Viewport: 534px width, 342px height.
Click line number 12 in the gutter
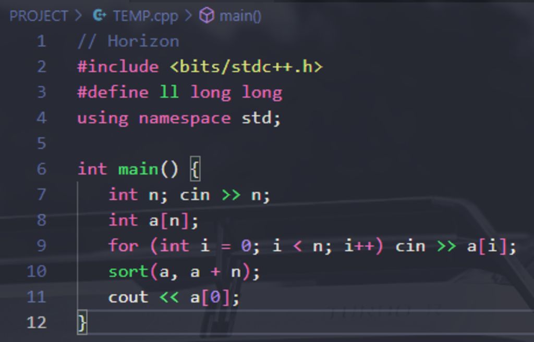tap(37, 322)
